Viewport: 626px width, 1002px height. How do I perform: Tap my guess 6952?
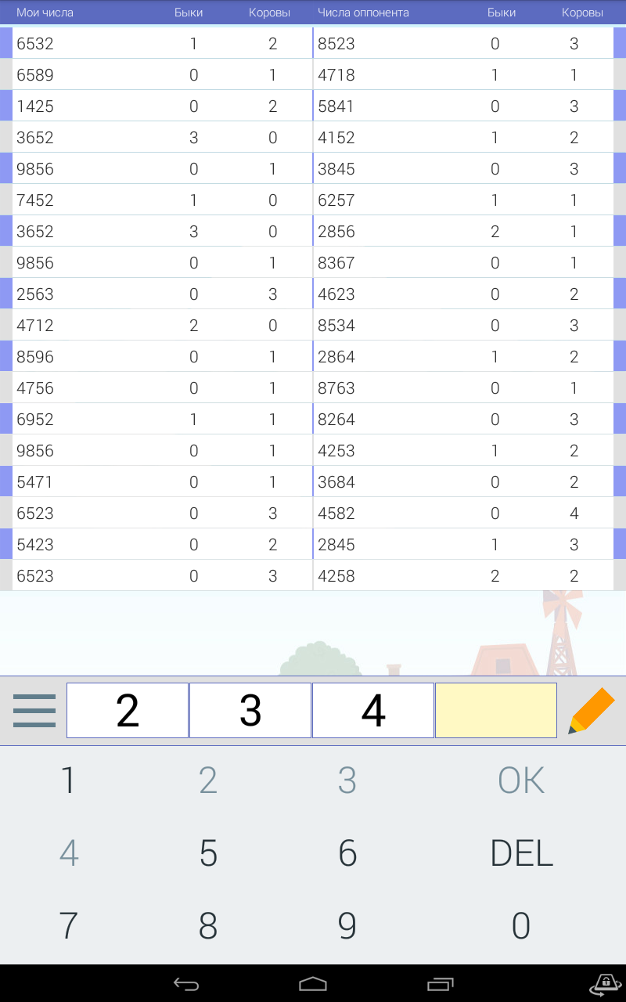pyautogui.click(x=35, y=420)
